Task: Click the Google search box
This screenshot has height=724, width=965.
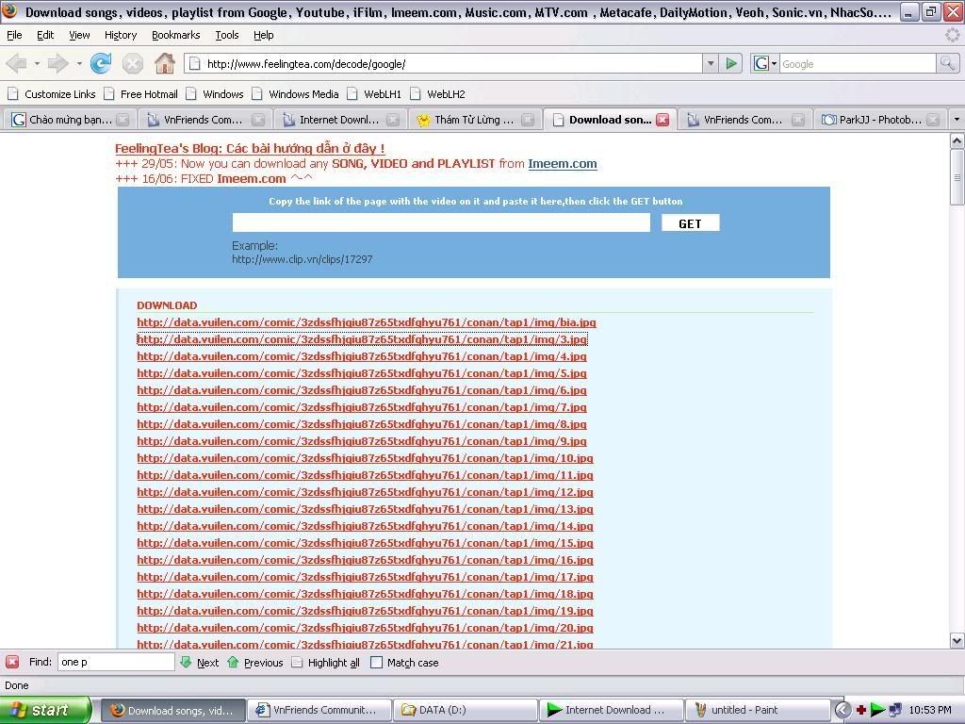Action: (858, 63)
